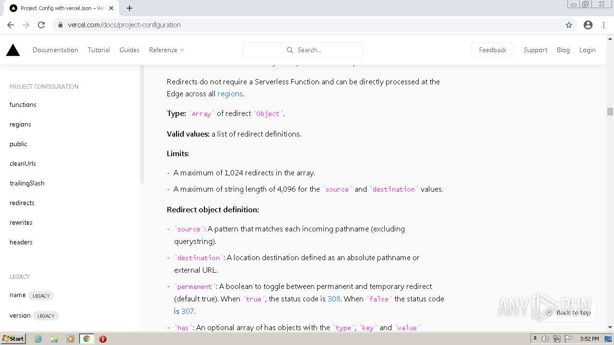The image size is (614, 345).
Task: Follow the 307 status code link
Action: pyautogui.click(x=188, y=311)
